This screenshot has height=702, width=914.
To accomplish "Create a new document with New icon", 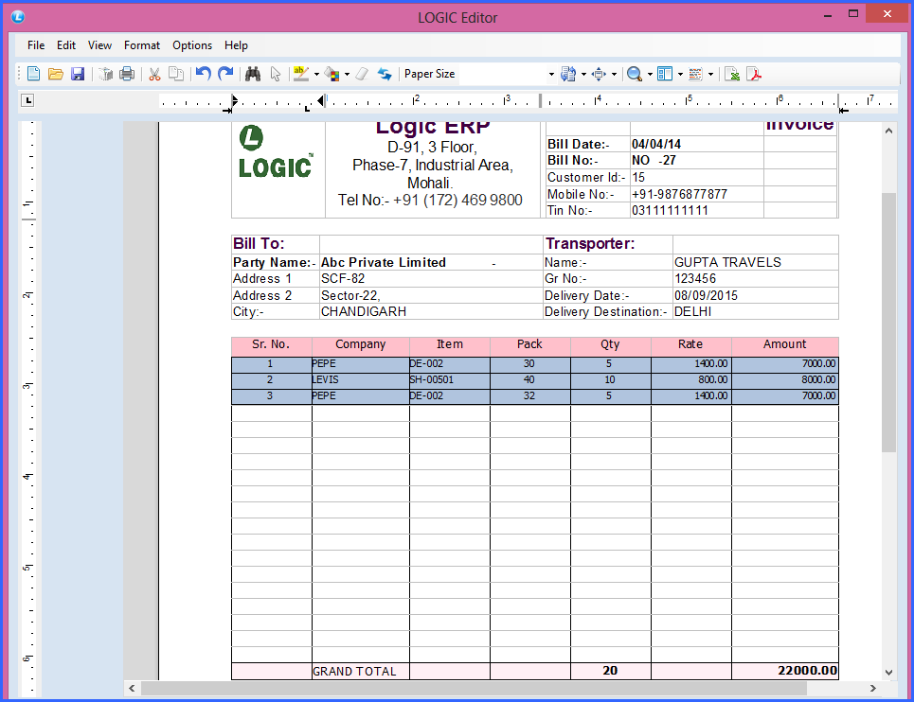I will point(34,74).
